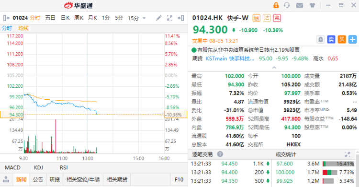Click the blue sell (卖) button
This screenshot has width=359, height=187.
[331, 39]
